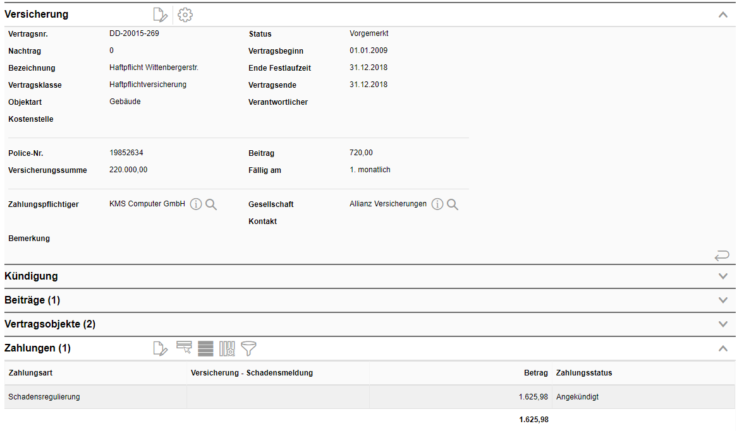Click the row selection icon in Zahlungen
This screenshot has height=431, width=737.
tap(184, 347)
